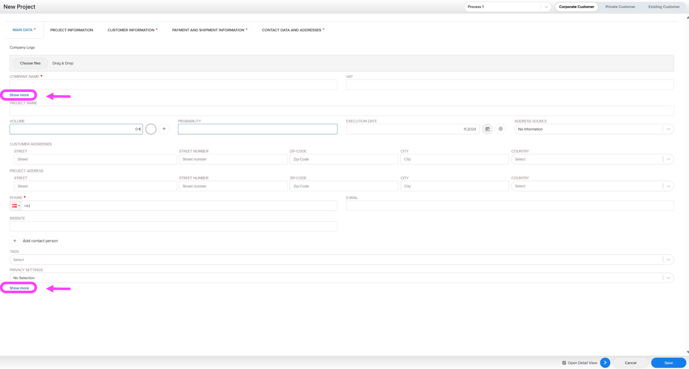The height and width of the screenshot is (369, 689).
Task: Click the project address Street field
Action: 95,186
